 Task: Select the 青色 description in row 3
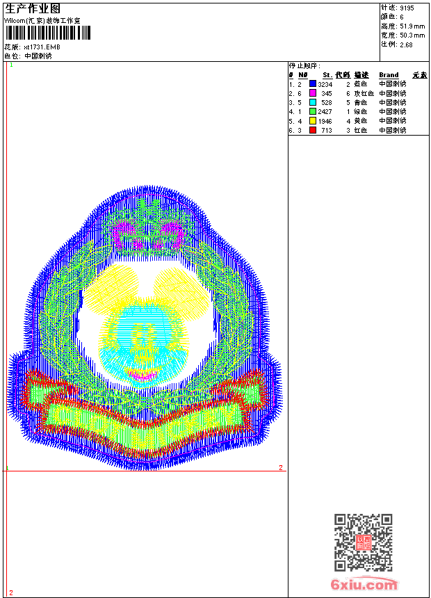click(x=360, y=103)
